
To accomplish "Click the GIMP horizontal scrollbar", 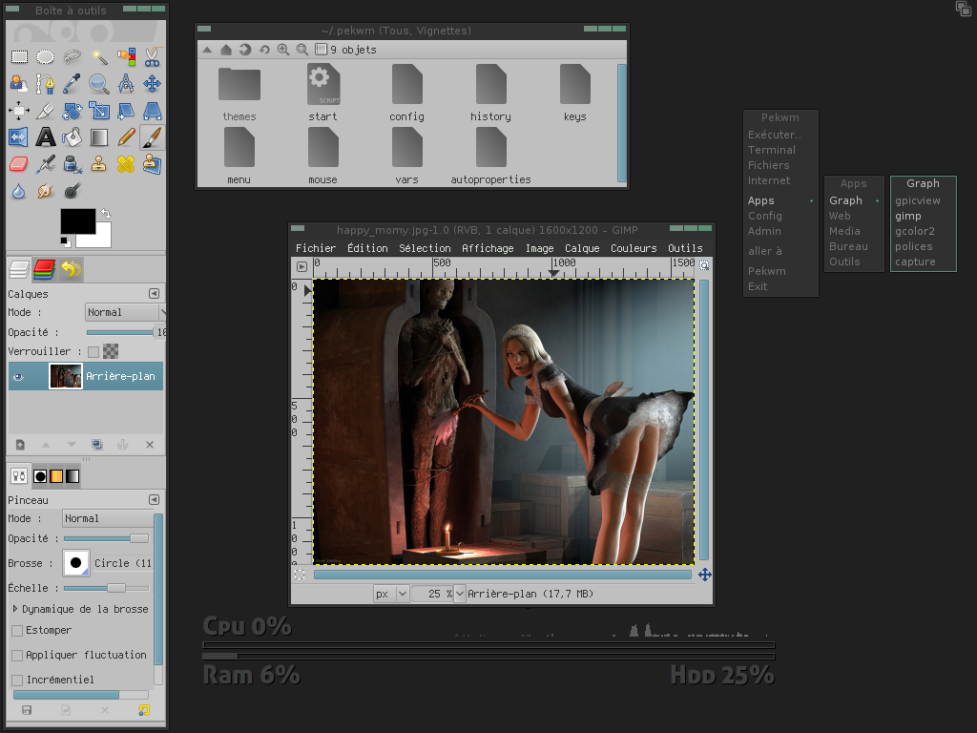I will point(502,575).
